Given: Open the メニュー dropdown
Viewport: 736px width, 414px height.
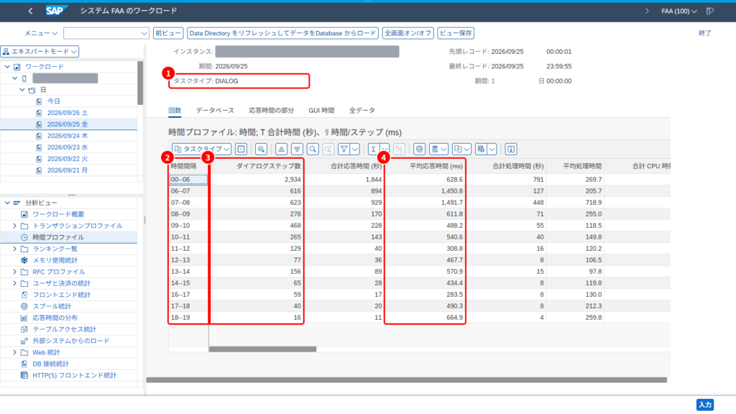Looking at the screenshot, I should pos(41,33).
